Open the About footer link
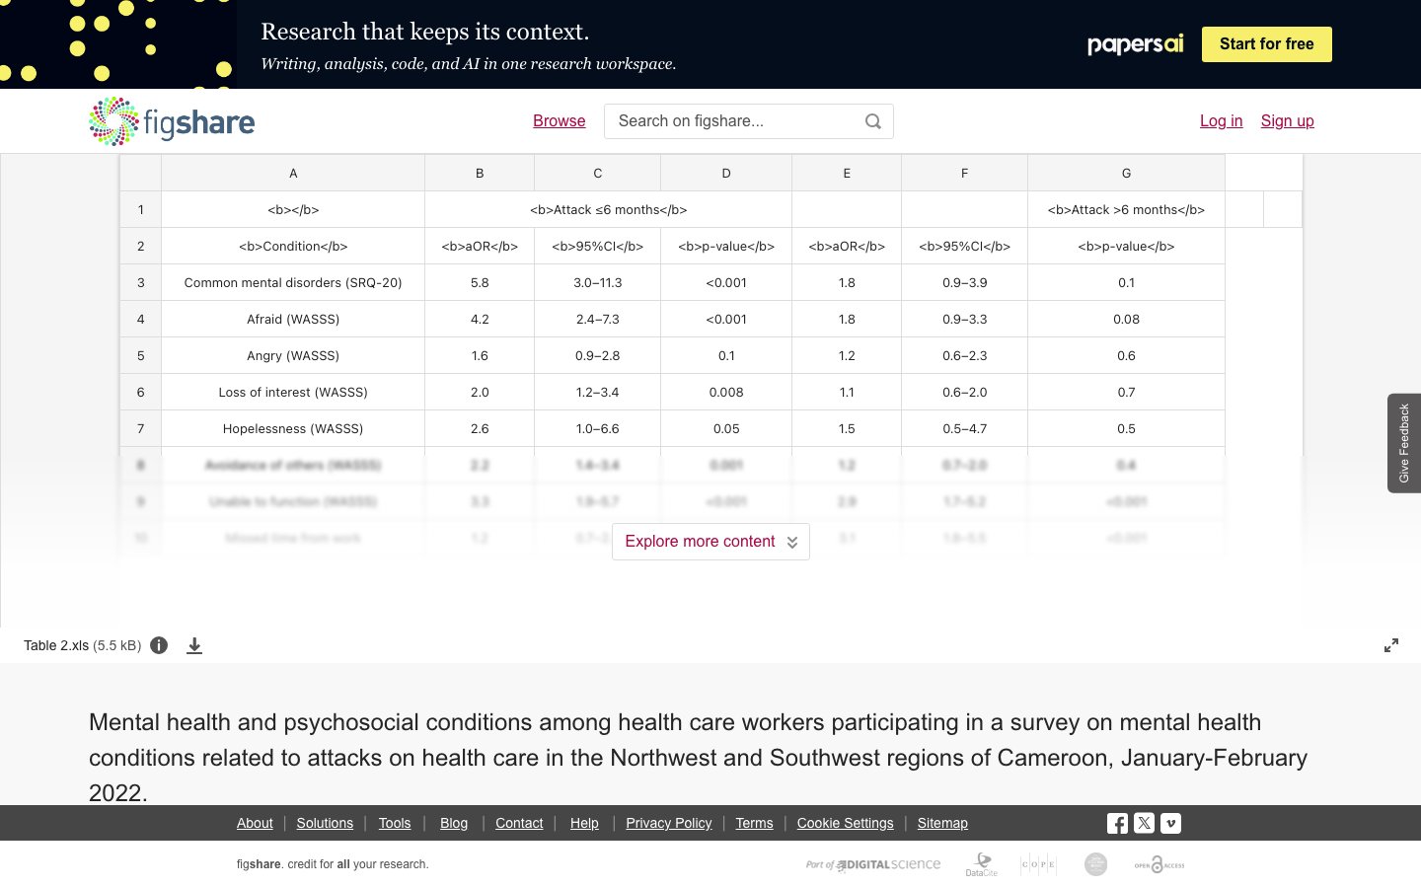Viewport: 1421px width, 888px height. click(255, 823)
